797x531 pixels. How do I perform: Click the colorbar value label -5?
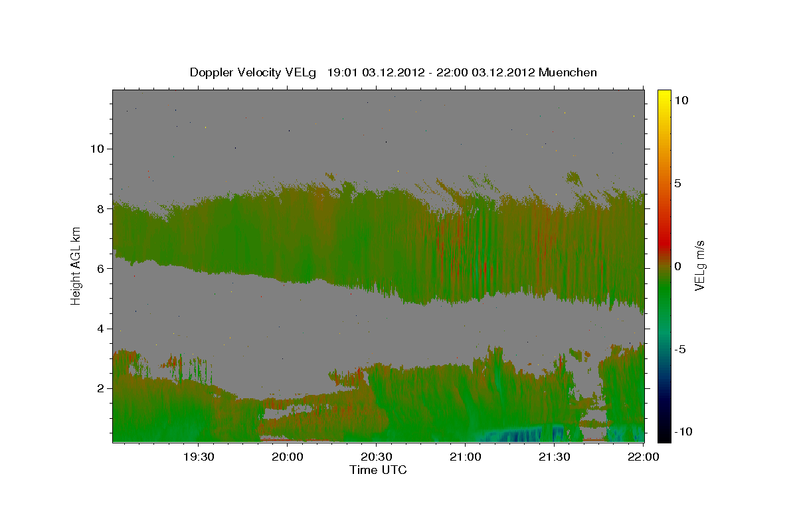coord(681,350)
